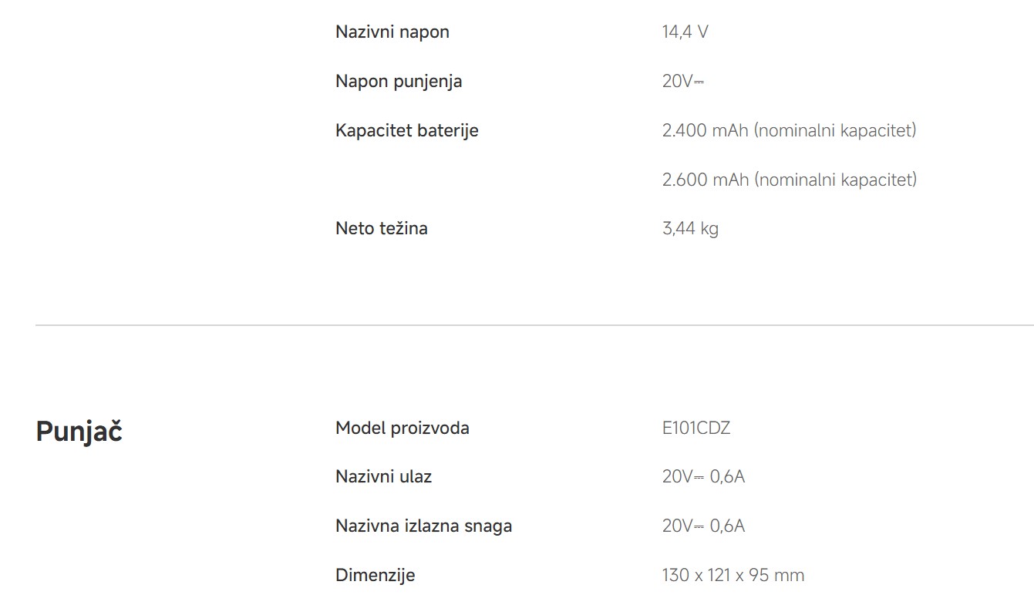Click the Punjač section heading
The height and width of the screenshot is (605, 1034).
click(79, 432)
